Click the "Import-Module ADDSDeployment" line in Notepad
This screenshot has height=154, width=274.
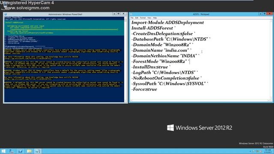point(167,23)
